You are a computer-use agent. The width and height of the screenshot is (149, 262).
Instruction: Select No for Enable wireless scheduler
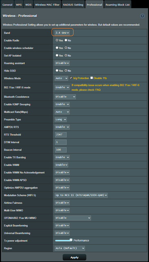66,48
